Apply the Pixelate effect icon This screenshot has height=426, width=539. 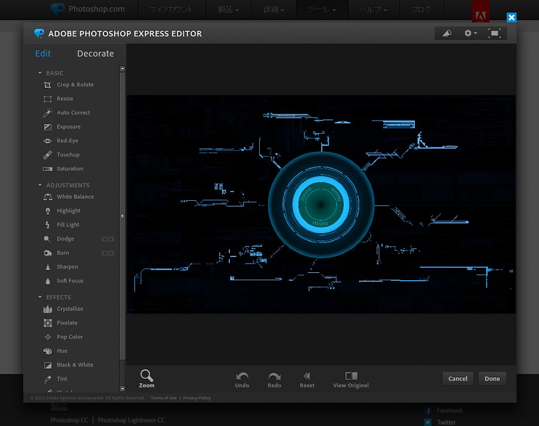click(48, 323)
